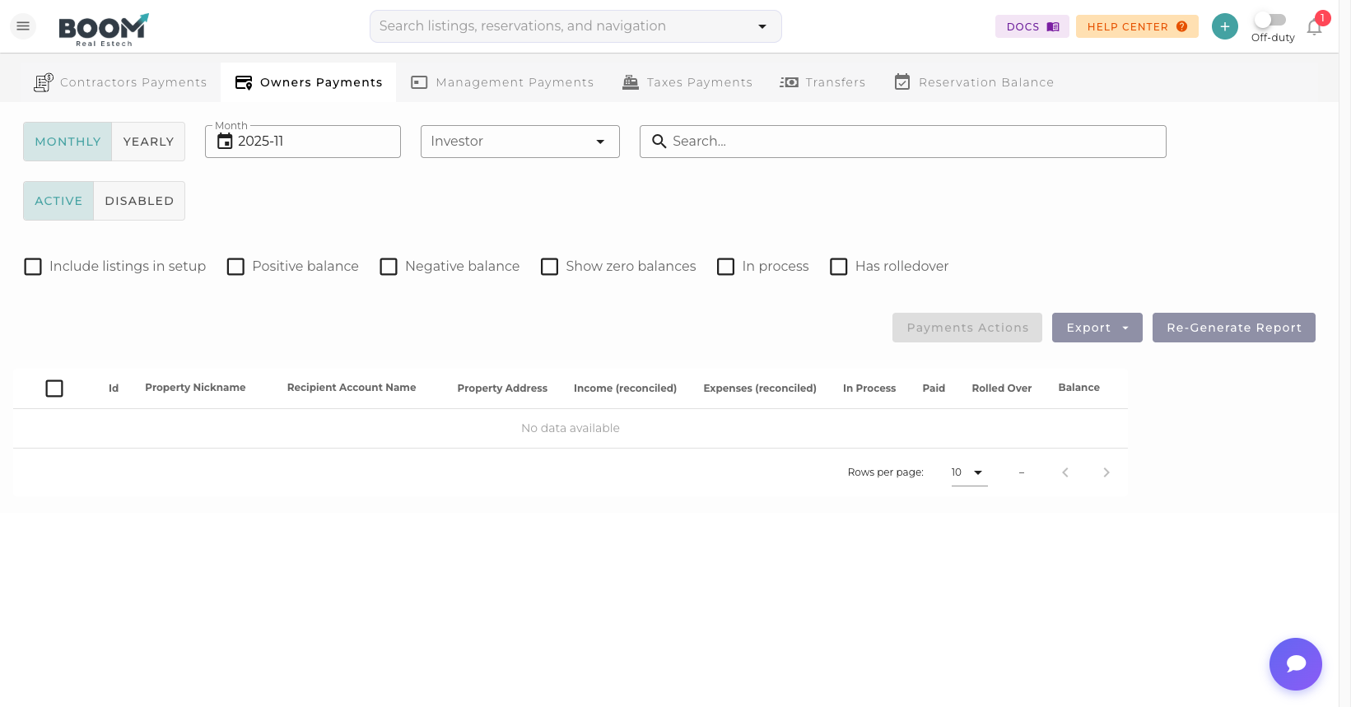Sort by Rolled Over column

pyautogui.click(x=1002, y=388)
